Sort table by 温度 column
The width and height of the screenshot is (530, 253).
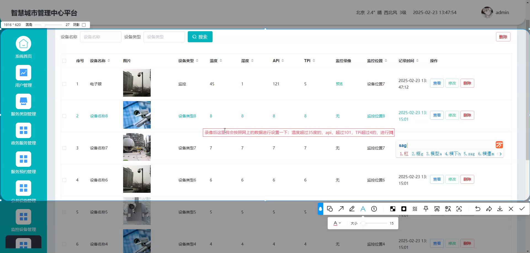click(x=221, y=61)
